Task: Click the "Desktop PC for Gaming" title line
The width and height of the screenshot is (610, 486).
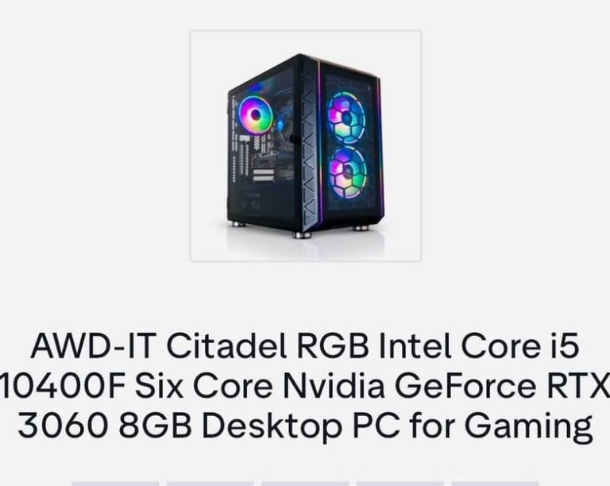Action: click(397, 427)
